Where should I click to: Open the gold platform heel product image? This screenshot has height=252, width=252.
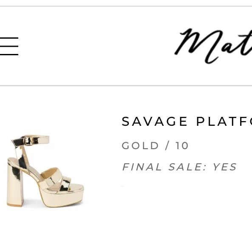pos(45,171)
